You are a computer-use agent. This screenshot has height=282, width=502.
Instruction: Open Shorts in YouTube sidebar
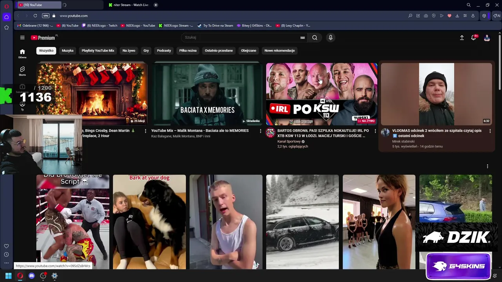pyautogui.click(x=22, y=71)
